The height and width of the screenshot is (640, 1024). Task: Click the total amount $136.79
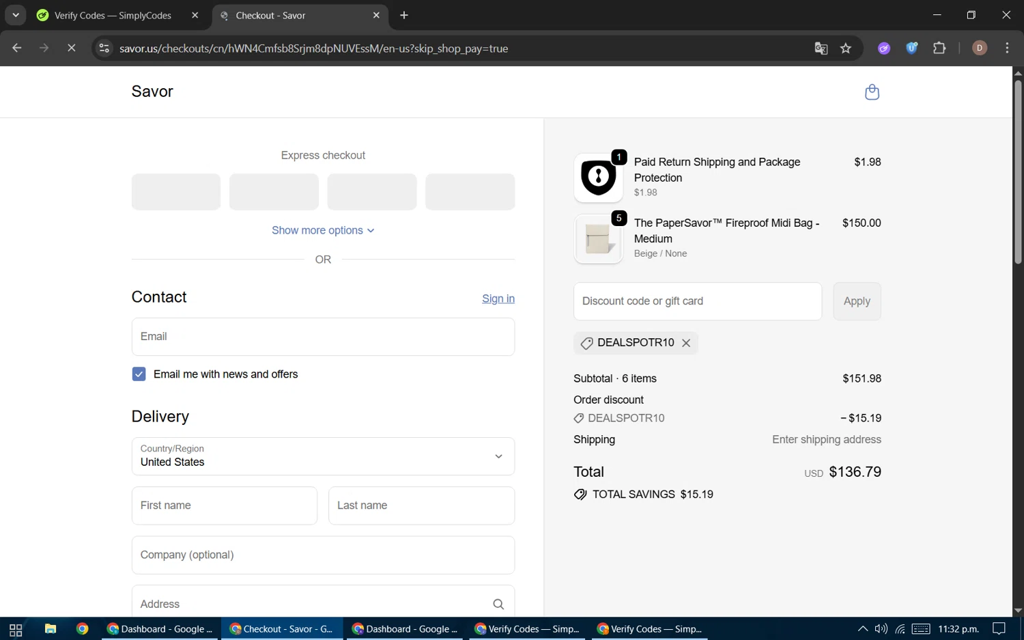coord(855,472)
